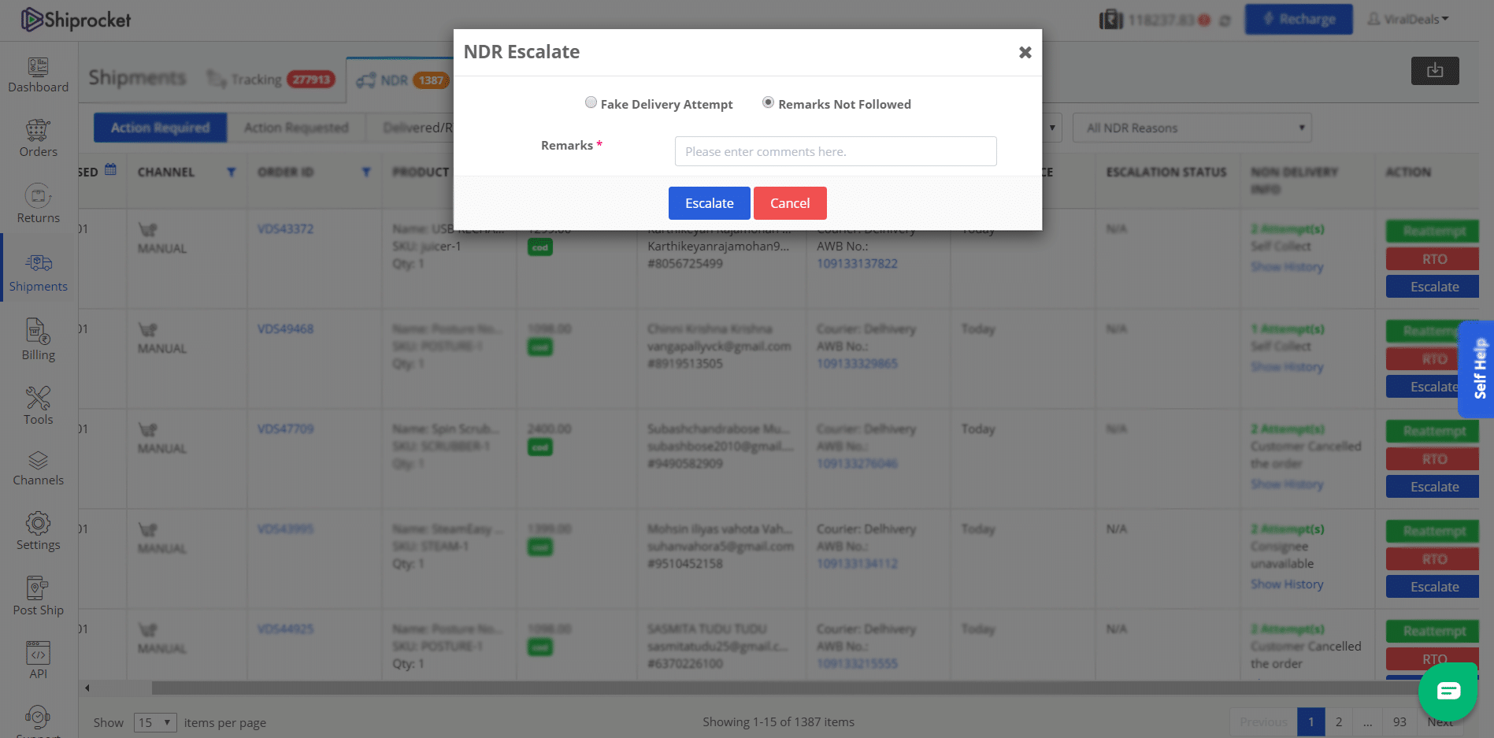Select Action Required sub-tab

point(160,128)
